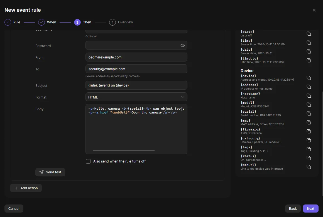Click 'MAC address, B8:A4:4F:63:13:39' description
Screen dimensions: 323x217
[x=262, y=124]
